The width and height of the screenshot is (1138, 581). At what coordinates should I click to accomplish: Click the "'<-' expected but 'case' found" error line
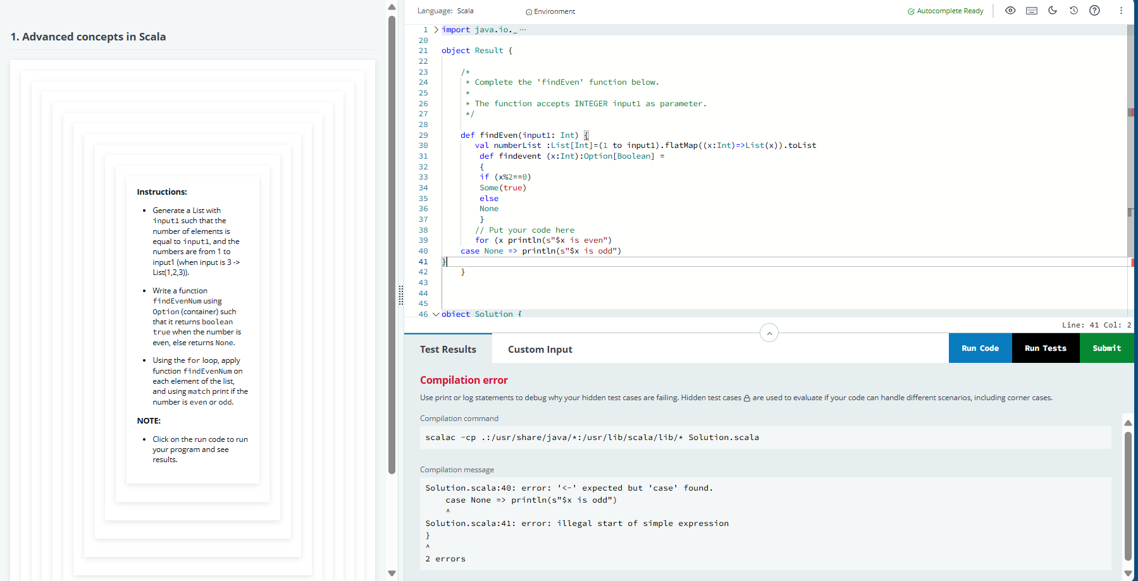[569, 488]
